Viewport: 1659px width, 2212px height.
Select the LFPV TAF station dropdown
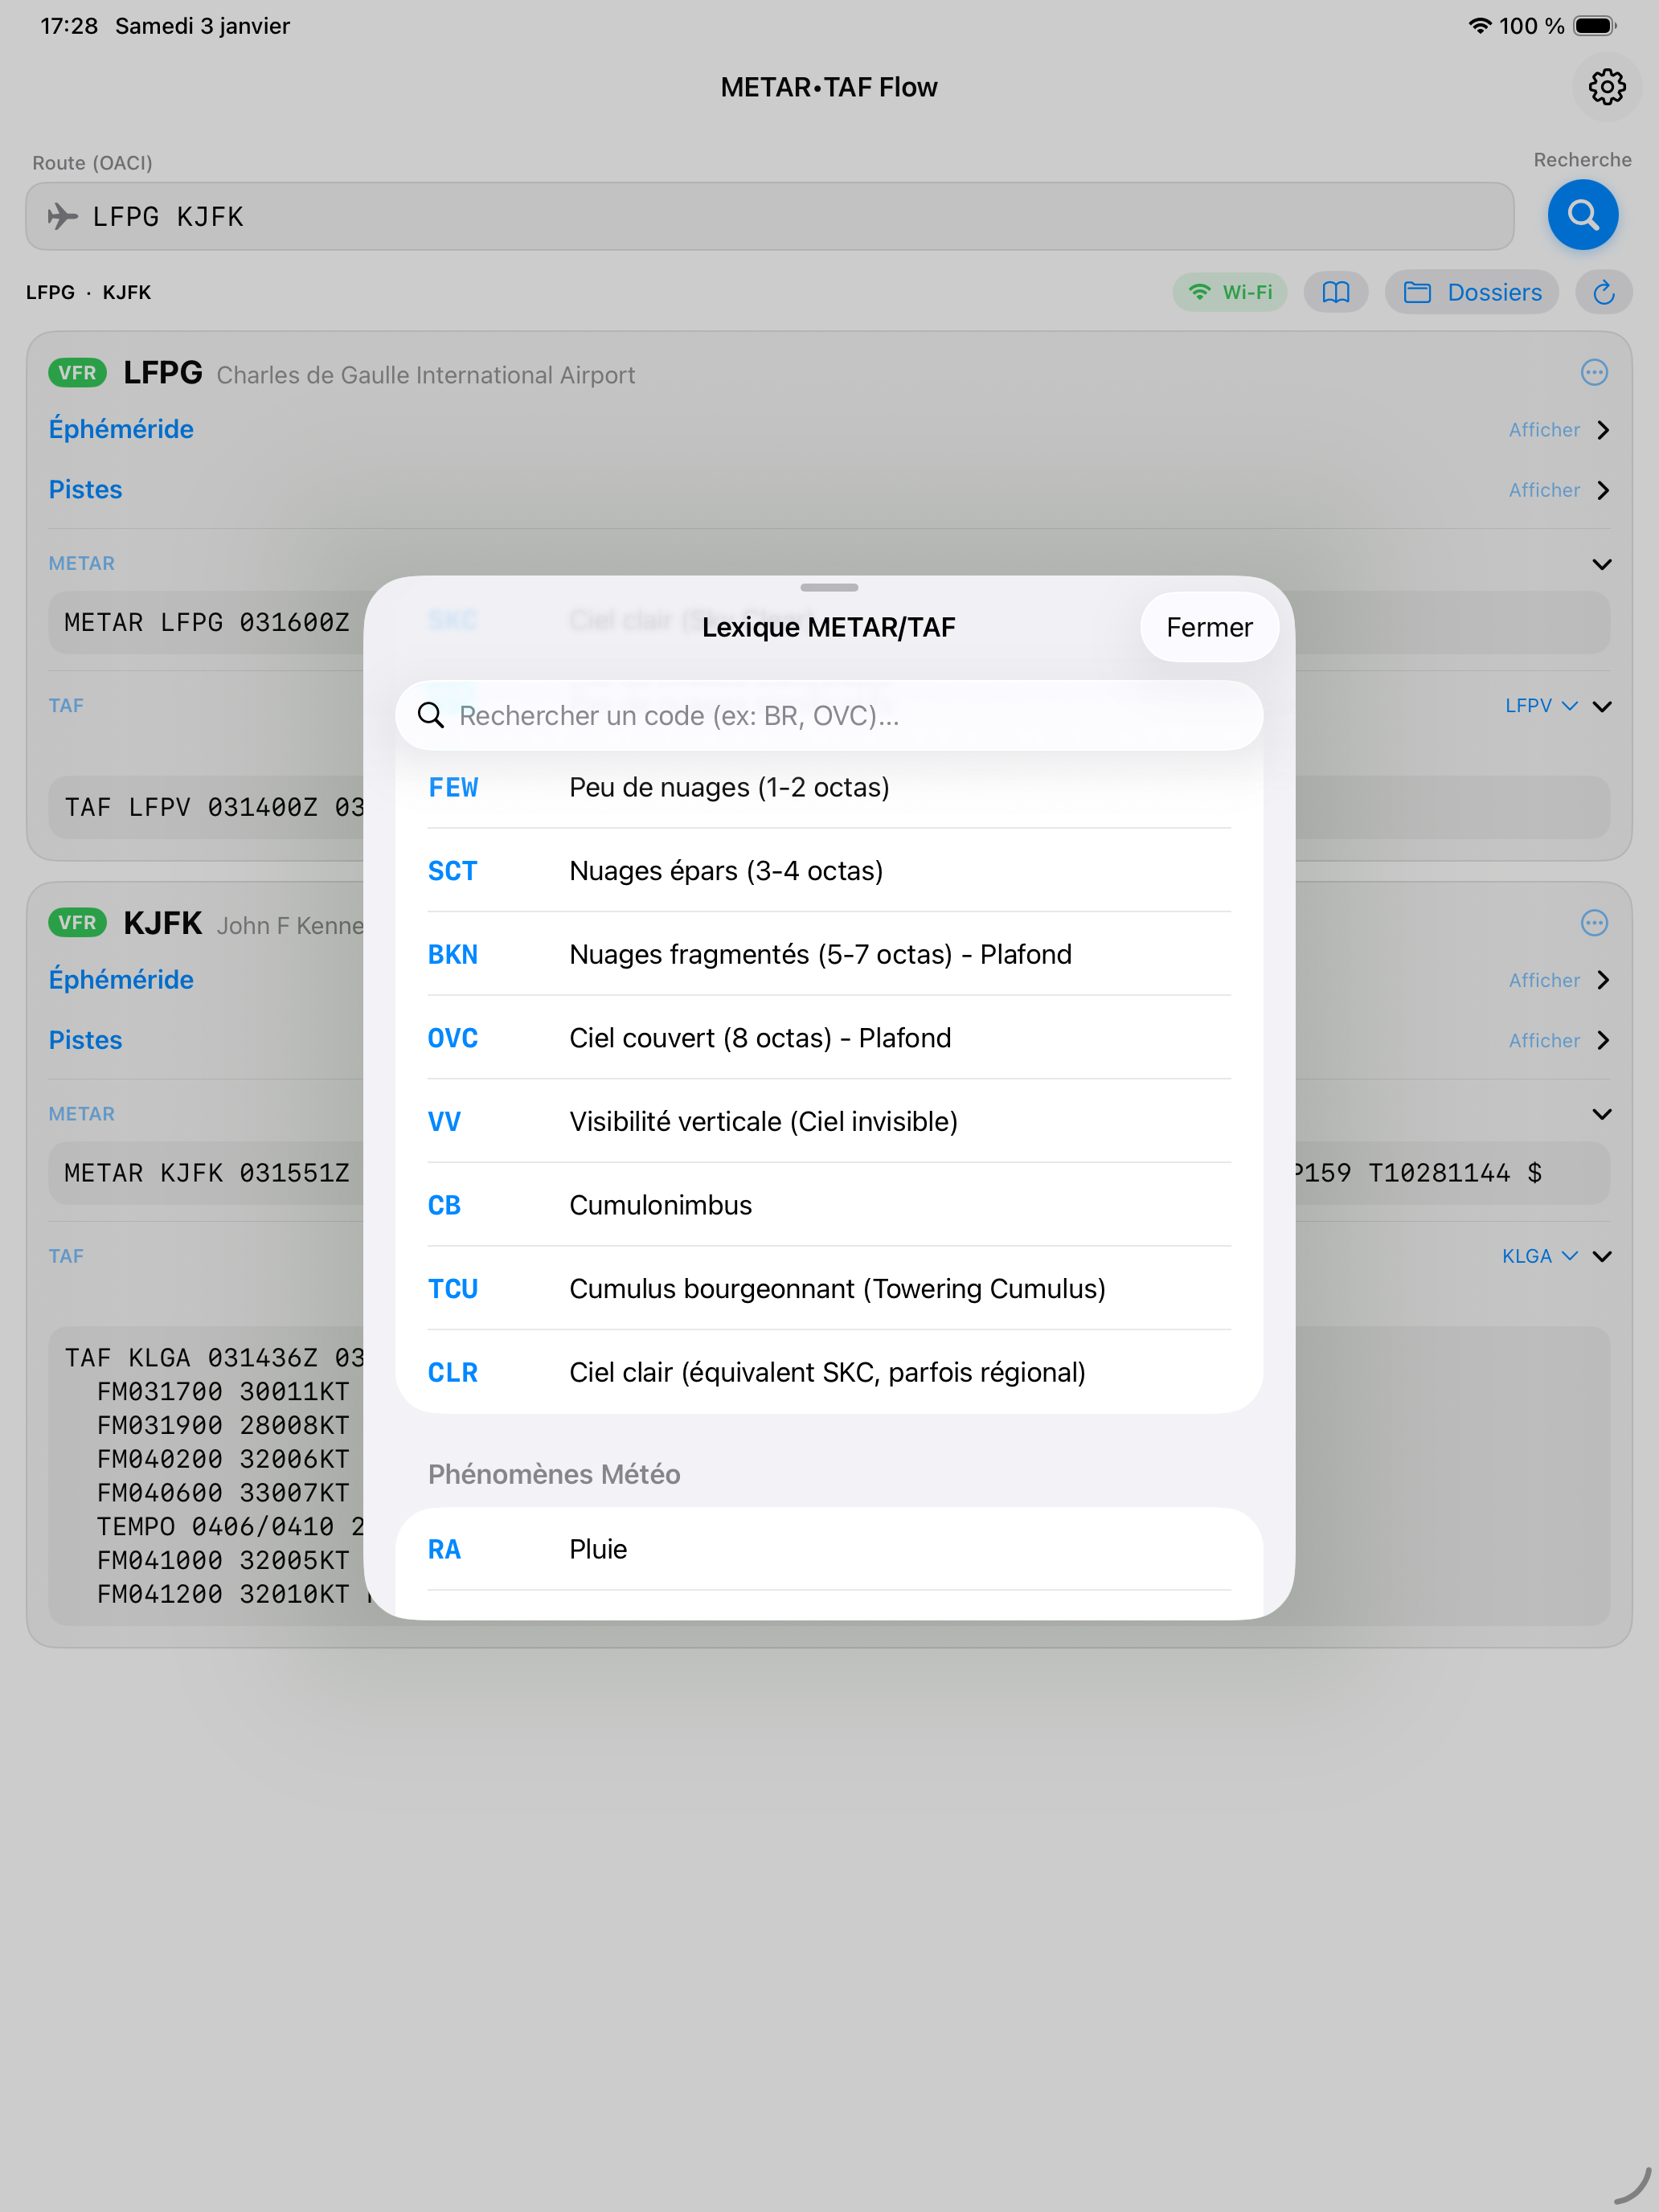tap(1540, 706)
